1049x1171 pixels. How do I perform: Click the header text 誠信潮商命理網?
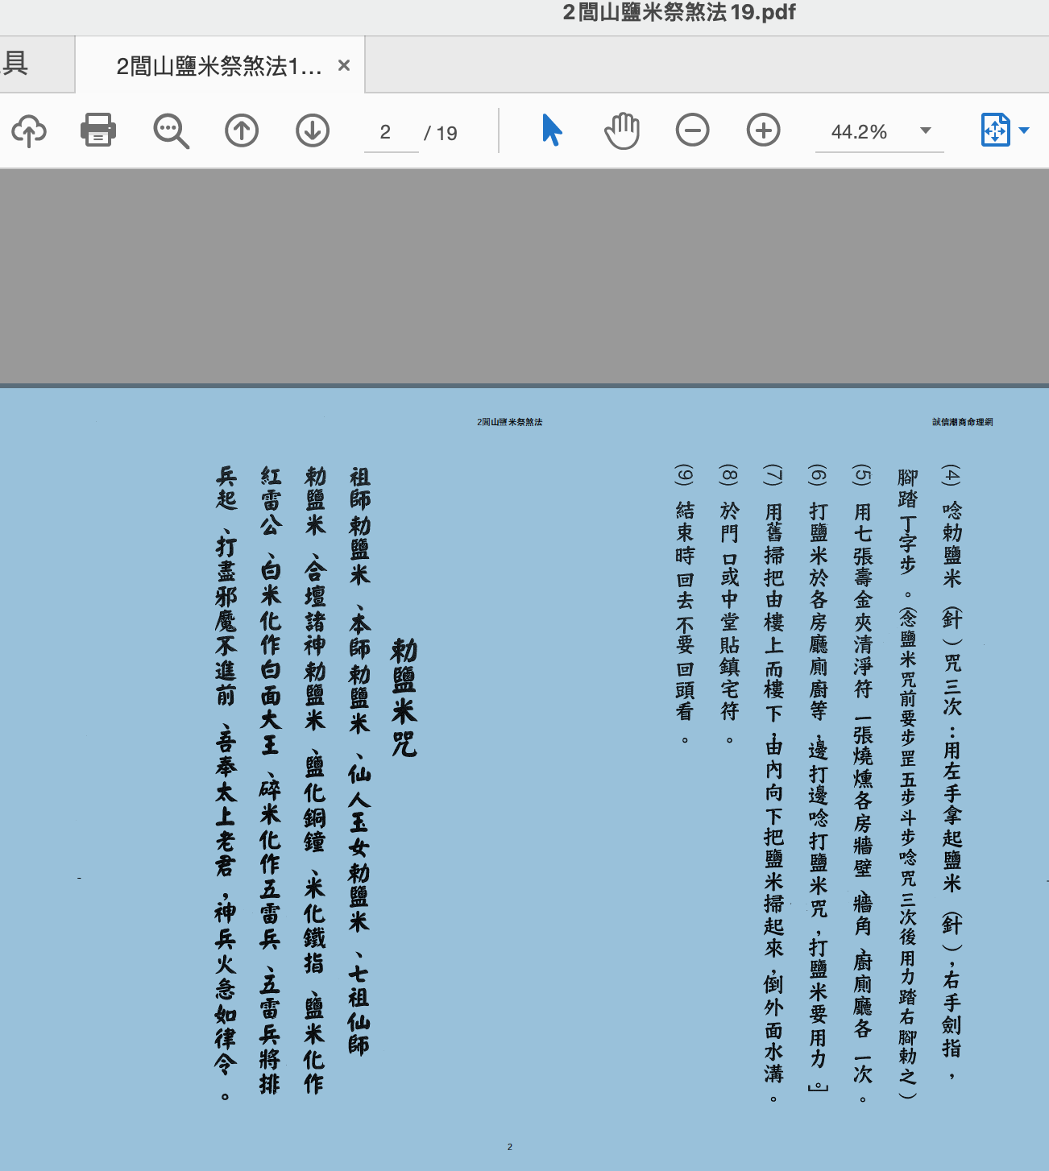(x=963, y=422)
